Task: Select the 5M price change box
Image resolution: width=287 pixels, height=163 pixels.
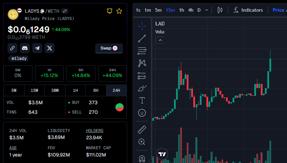Action: (18, 74)
